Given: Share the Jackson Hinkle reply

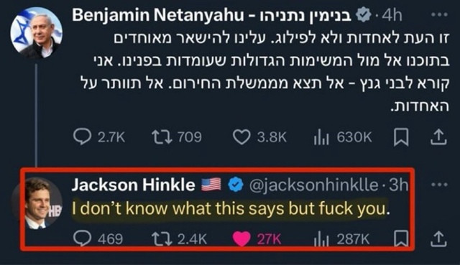Looking at the screenshot, I should tap(438, 238).
